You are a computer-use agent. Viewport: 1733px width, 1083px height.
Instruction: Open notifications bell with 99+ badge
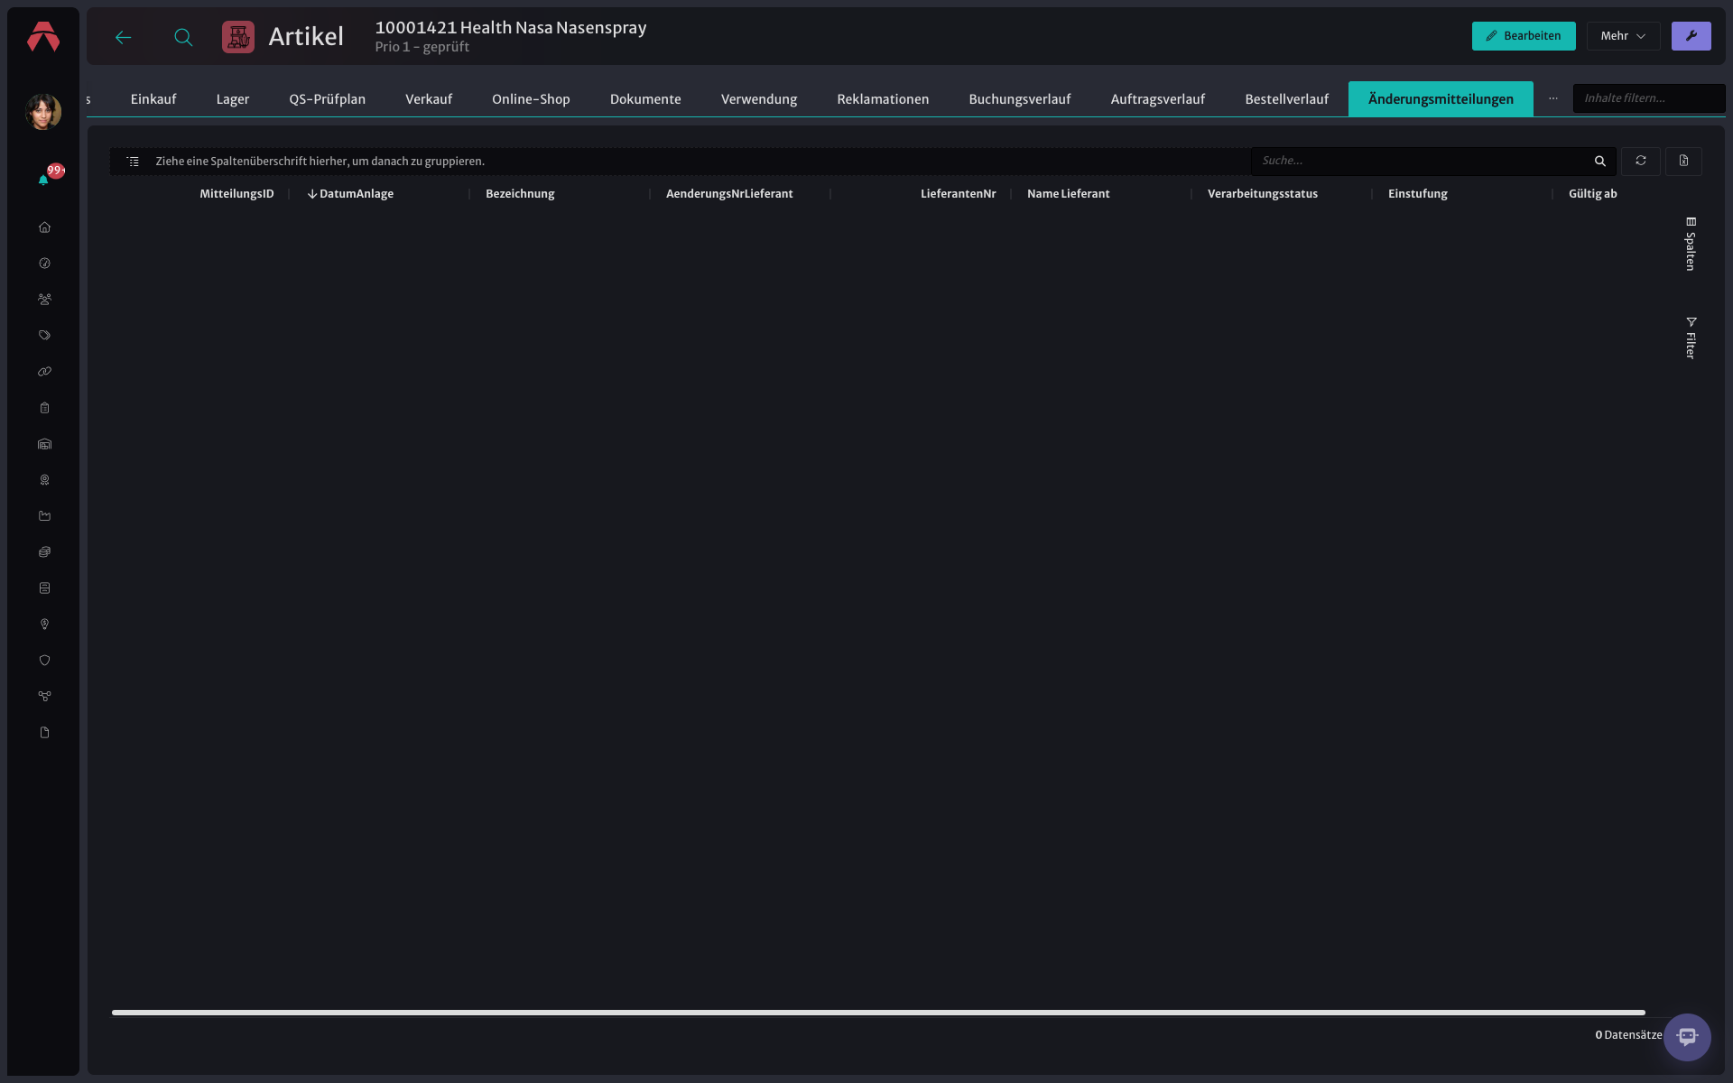(x=43, y=180)
